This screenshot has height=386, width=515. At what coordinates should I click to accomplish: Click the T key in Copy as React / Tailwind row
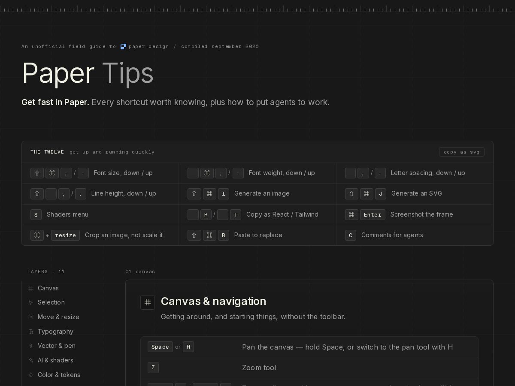click(x=236, y=214)
